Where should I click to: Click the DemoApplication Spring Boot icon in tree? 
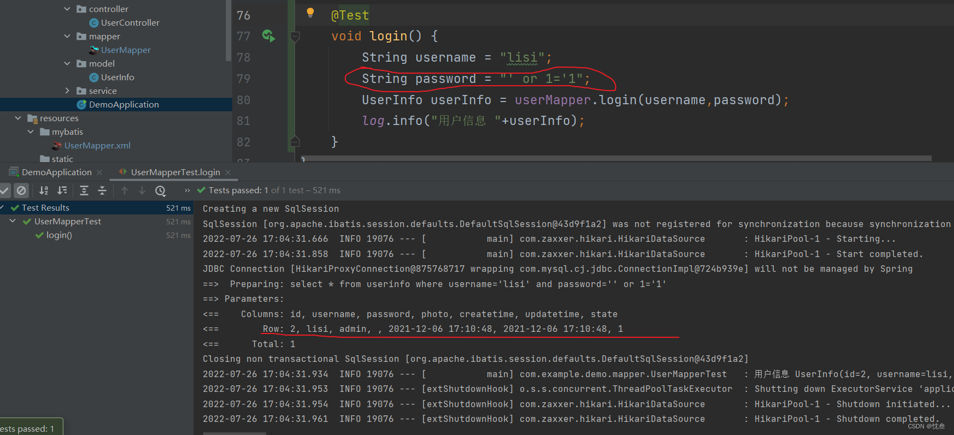tap(81, 104)
